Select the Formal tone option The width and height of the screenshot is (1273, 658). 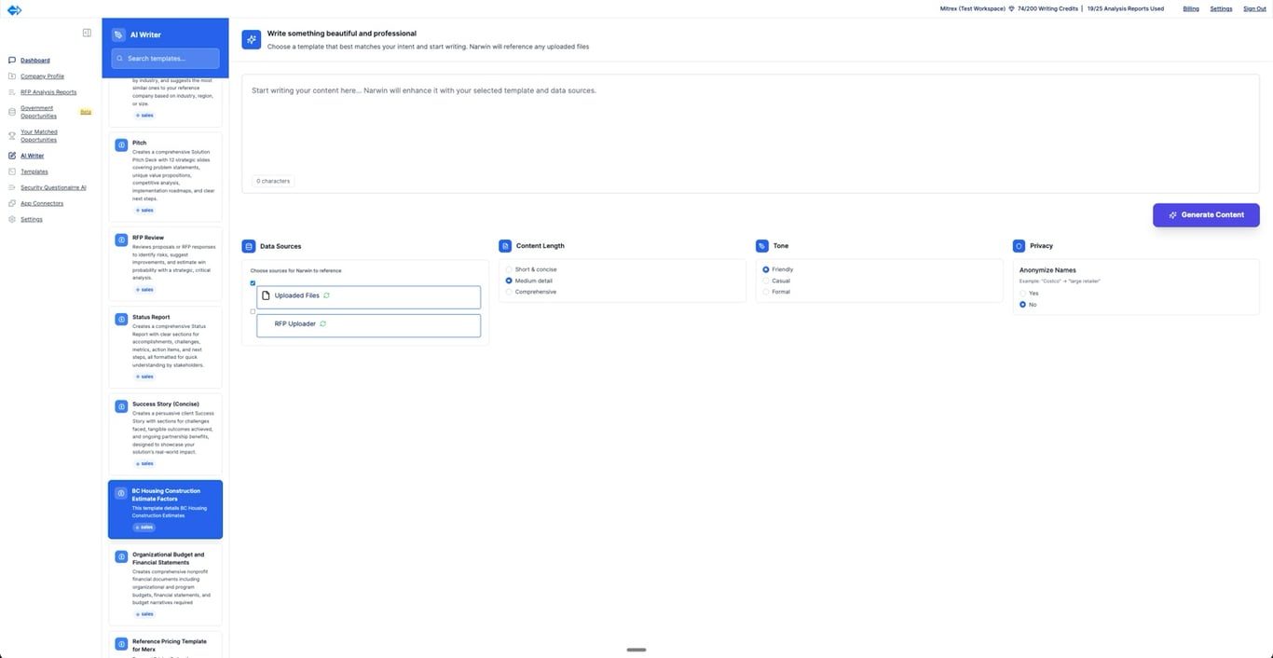766,292
